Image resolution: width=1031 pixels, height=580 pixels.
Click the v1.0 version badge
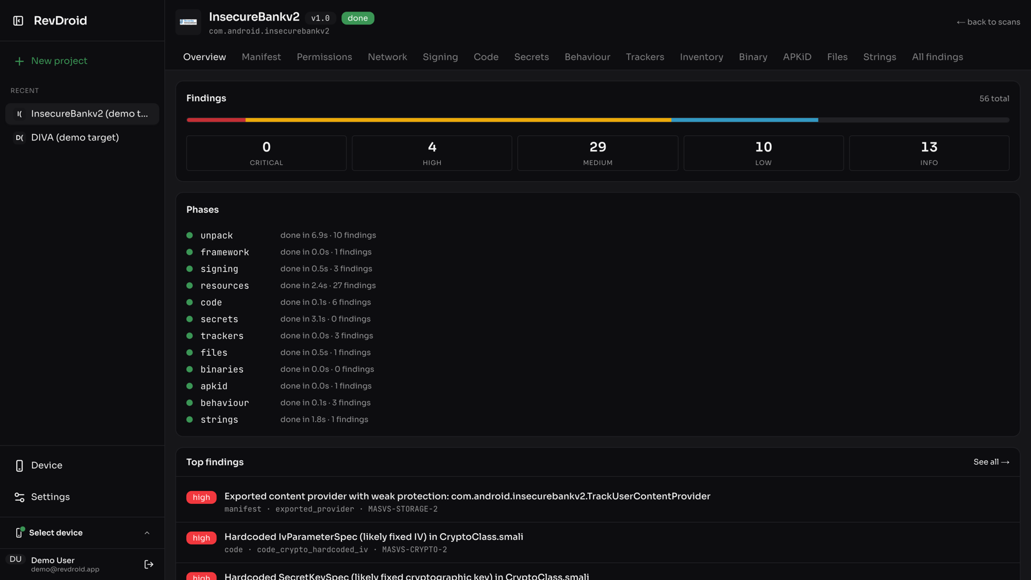tap(320, 18)
